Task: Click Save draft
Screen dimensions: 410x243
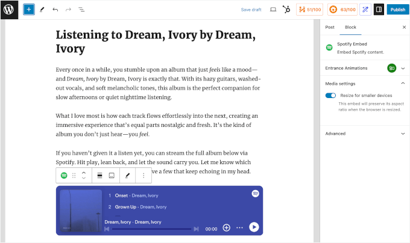Action: 251,10
